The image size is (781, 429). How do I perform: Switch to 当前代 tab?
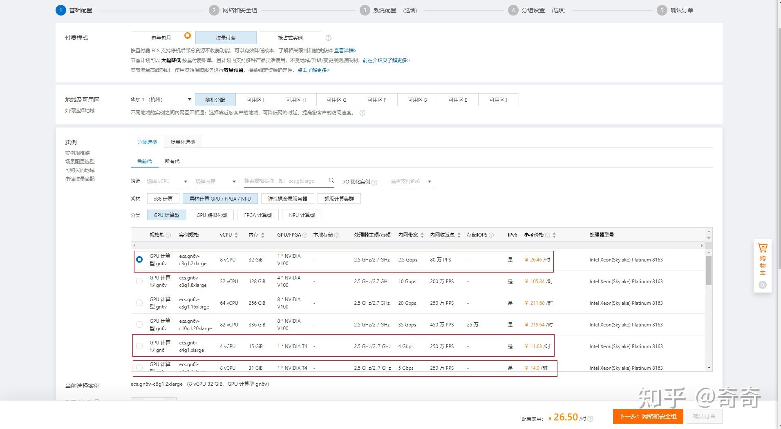tap(144, 161)
